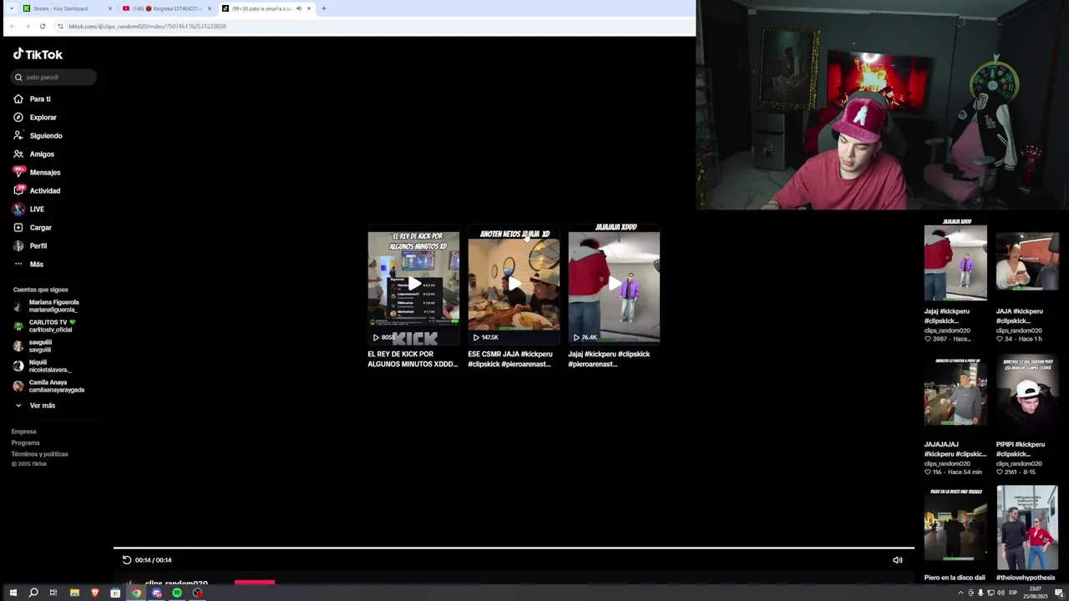Screen dimensions: 1069x601
Task: Go forward in browser history
Action: click(27, 26)
